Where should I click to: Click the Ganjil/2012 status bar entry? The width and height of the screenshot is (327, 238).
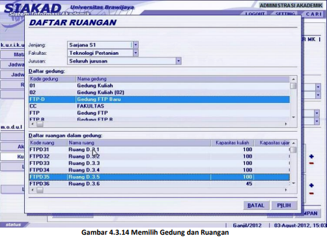tap(247, 226)
